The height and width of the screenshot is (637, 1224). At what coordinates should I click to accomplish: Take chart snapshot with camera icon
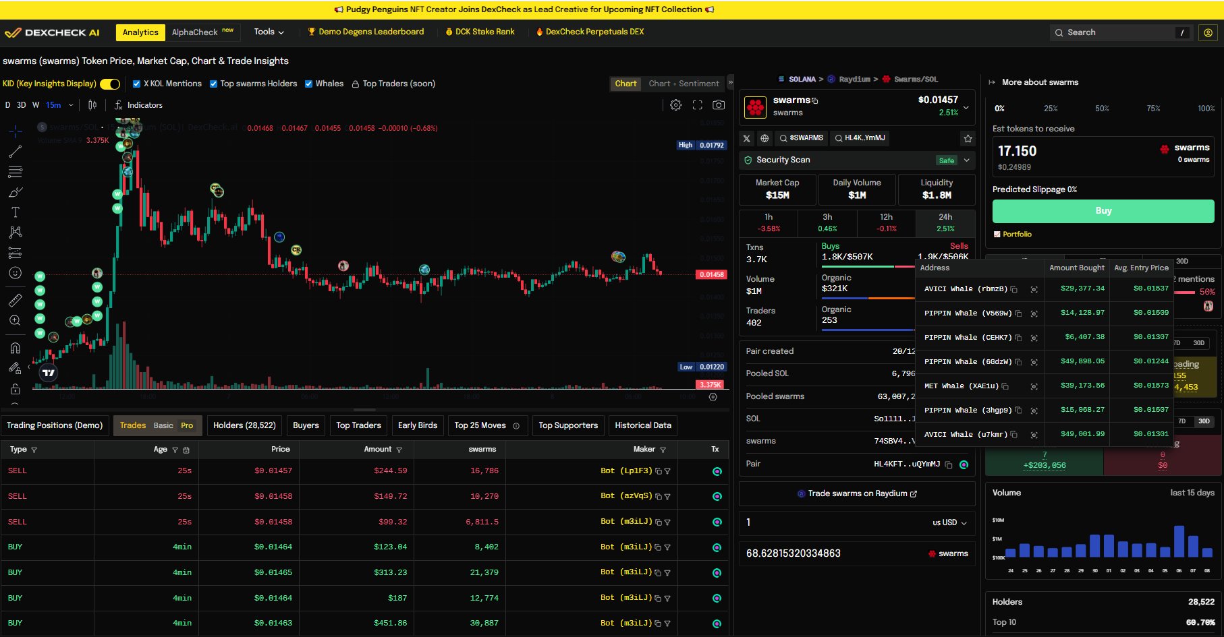coord(719,105)
